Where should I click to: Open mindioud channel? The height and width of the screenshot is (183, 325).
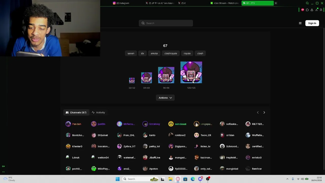(x=177, y=124)
